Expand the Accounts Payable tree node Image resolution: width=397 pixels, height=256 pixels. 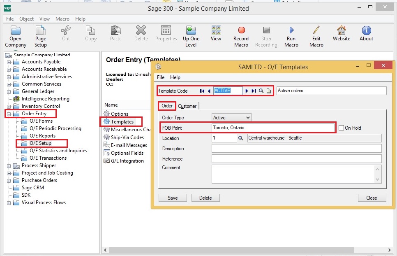coord(9,62)
